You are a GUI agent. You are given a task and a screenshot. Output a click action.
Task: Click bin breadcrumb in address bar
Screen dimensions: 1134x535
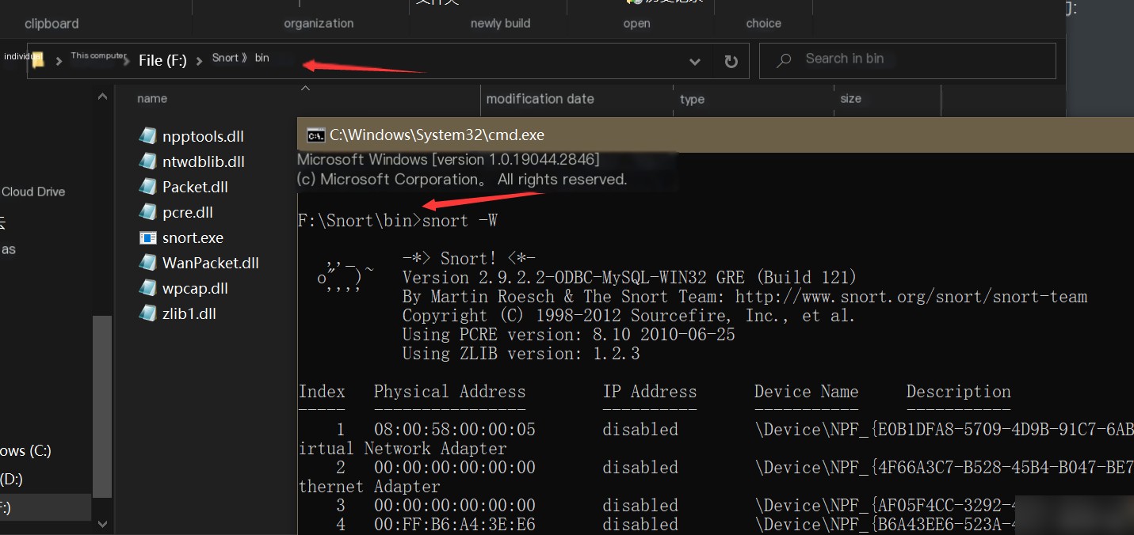(x=262, y=58)
